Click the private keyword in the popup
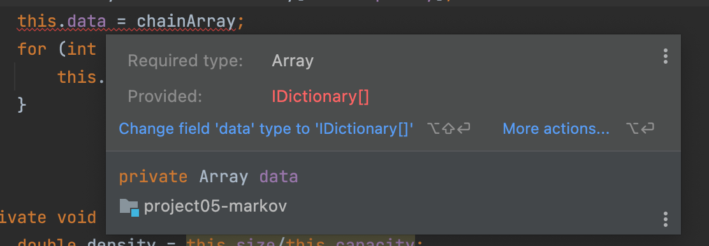Screen dimensions: 709x246 tap(153, 177)
